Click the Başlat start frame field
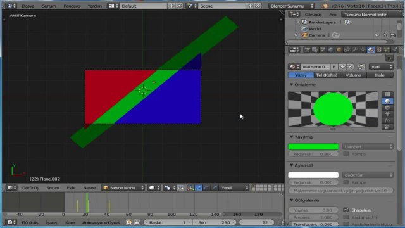Image resolution: width=405 pixels, height=228 pixels. tap(167, 222)
